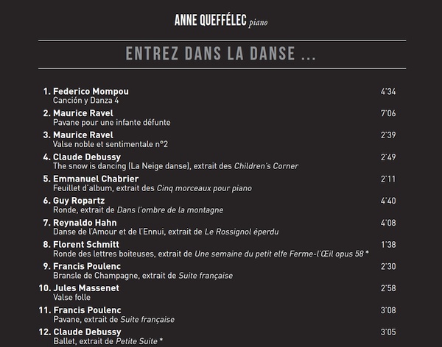Click Valse folle track subtitle

72,298
